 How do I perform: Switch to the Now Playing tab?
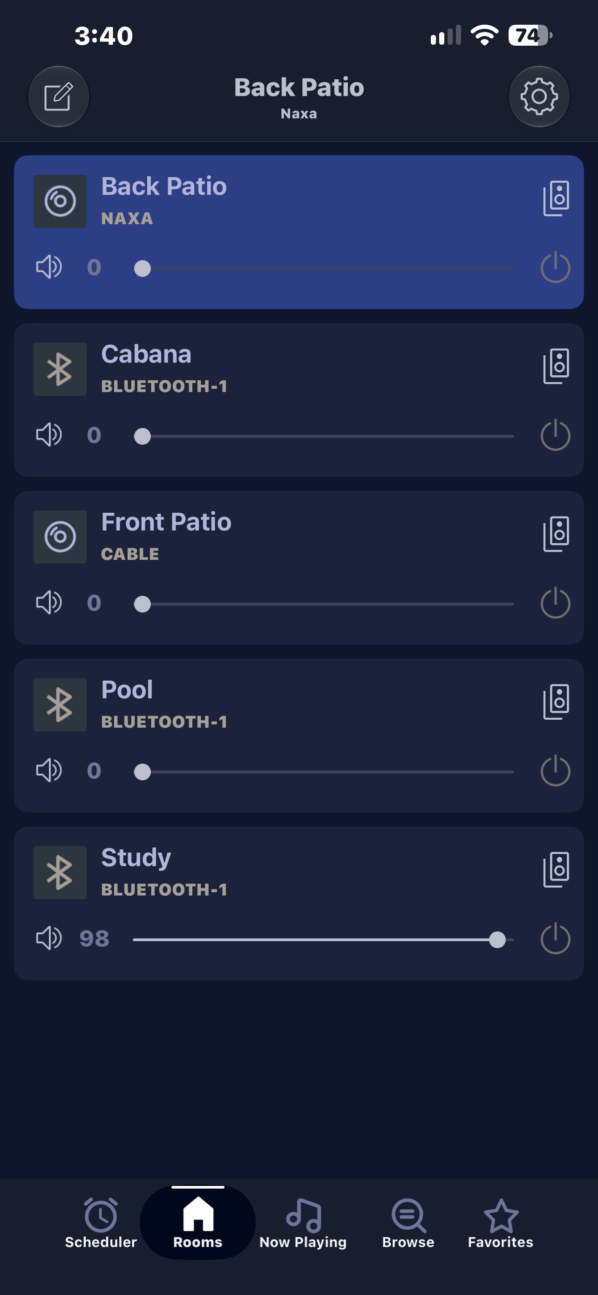pyautogui.click(x=303, y=1223)
